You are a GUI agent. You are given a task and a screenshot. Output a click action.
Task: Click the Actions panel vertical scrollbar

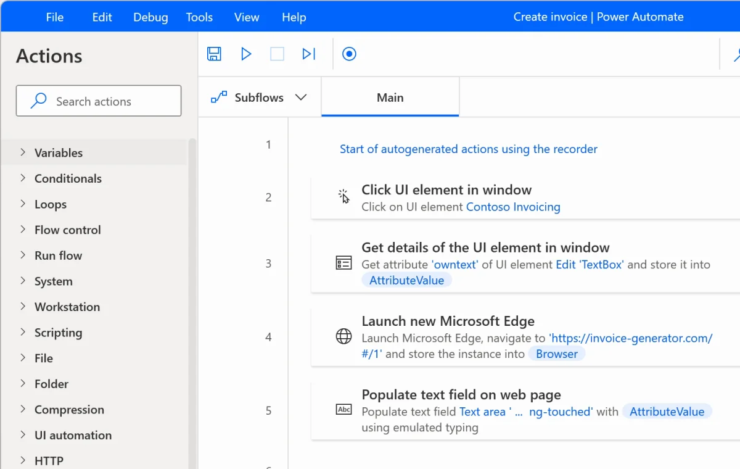coord(192,302)
